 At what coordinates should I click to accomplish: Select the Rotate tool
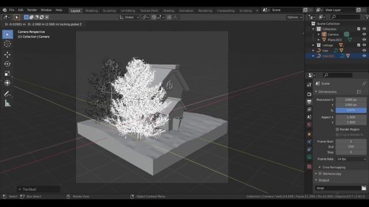click(x=7, y=64)
